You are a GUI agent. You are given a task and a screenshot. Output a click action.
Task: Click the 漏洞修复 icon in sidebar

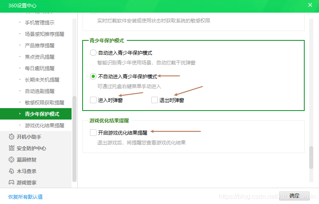[x=11, y=160]
